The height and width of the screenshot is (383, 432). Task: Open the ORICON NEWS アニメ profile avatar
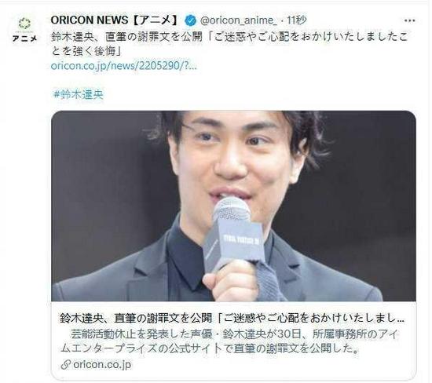pyautogui.click(x=25, y=30)
